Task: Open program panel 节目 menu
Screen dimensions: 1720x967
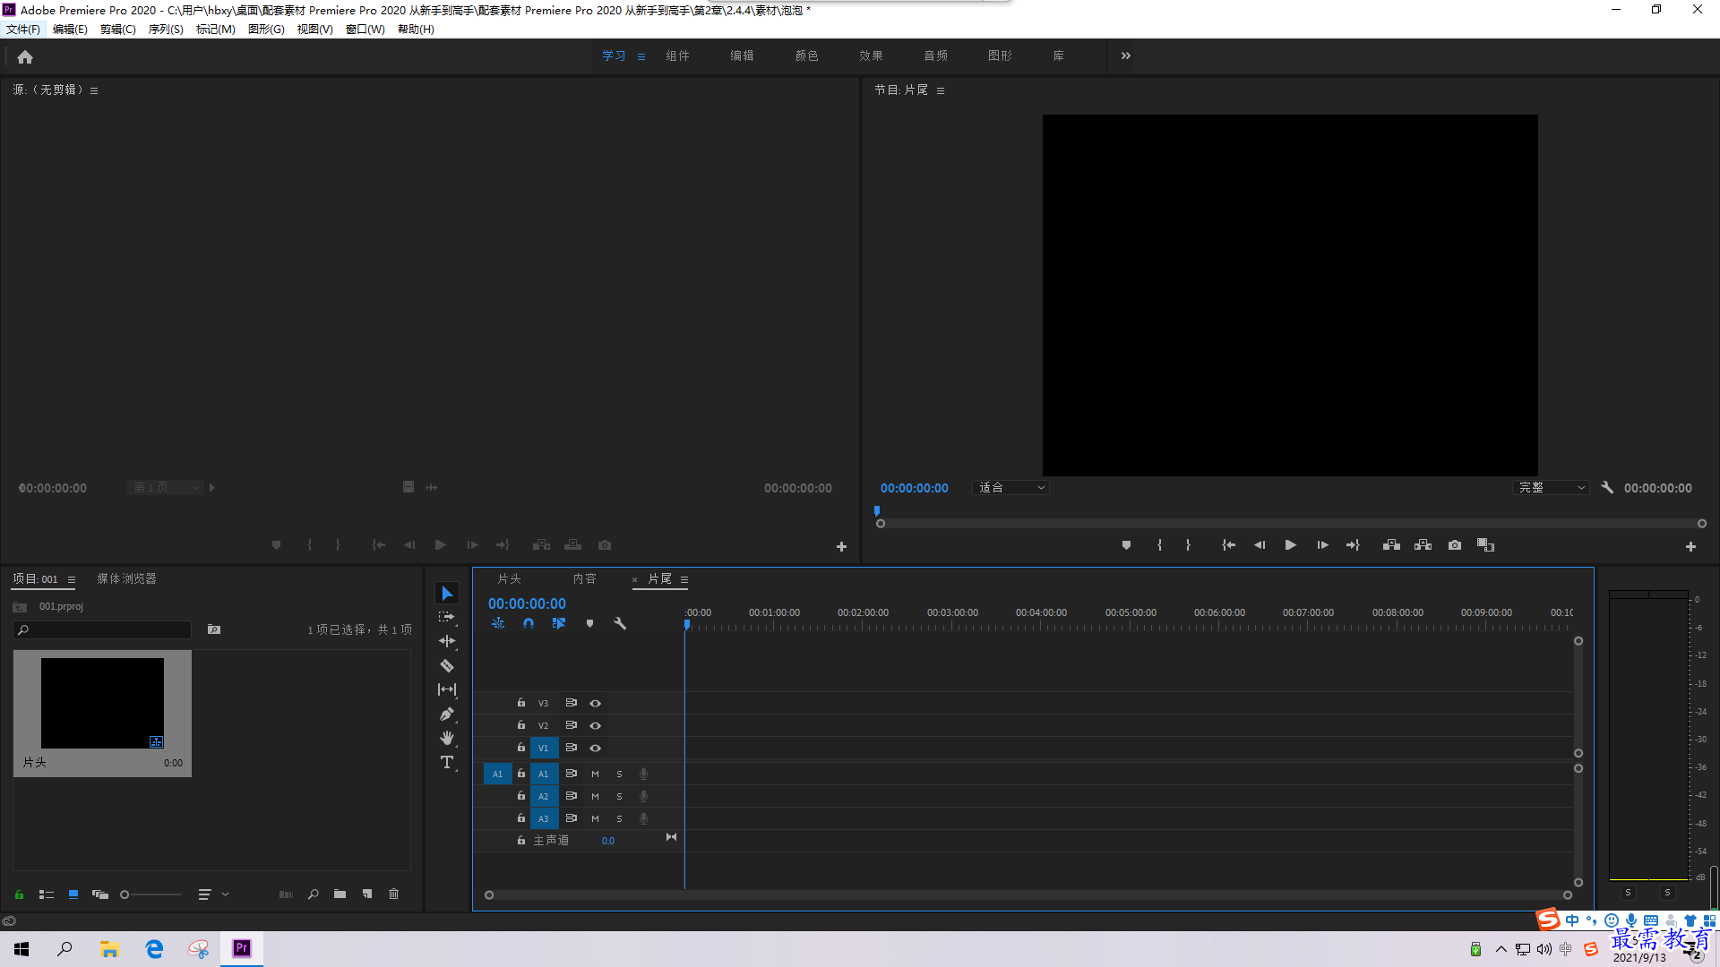Action: pyautogui.click(x=941, y=90)
